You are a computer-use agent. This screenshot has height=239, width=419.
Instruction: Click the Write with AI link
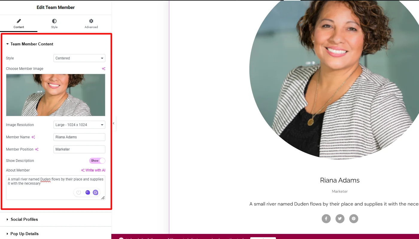(93, 170)
